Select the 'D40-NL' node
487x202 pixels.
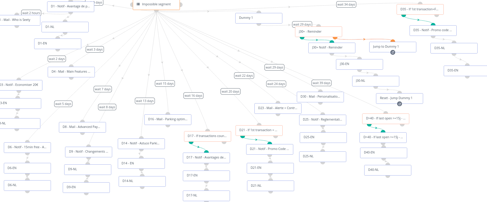click(x=387, y=170)
